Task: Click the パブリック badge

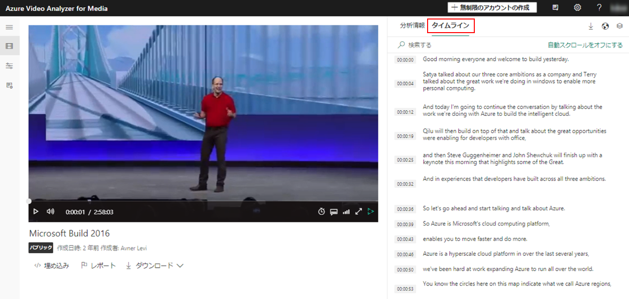Action: (x=41, y=248)
